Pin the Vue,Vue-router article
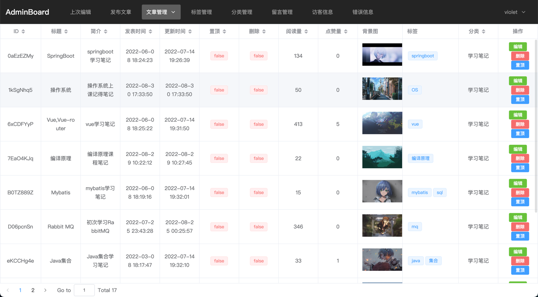This screenshot has width=538, height=297. pyautogui.click(x=520, y=134)
